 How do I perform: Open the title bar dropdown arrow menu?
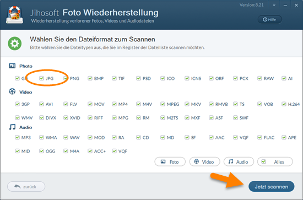point(274,6)
